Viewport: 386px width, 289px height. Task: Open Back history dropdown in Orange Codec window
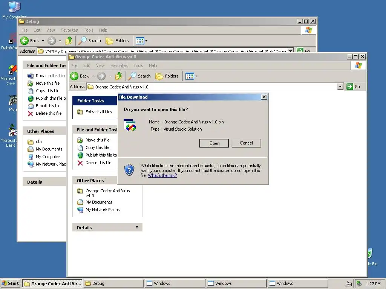coord(93,76)
